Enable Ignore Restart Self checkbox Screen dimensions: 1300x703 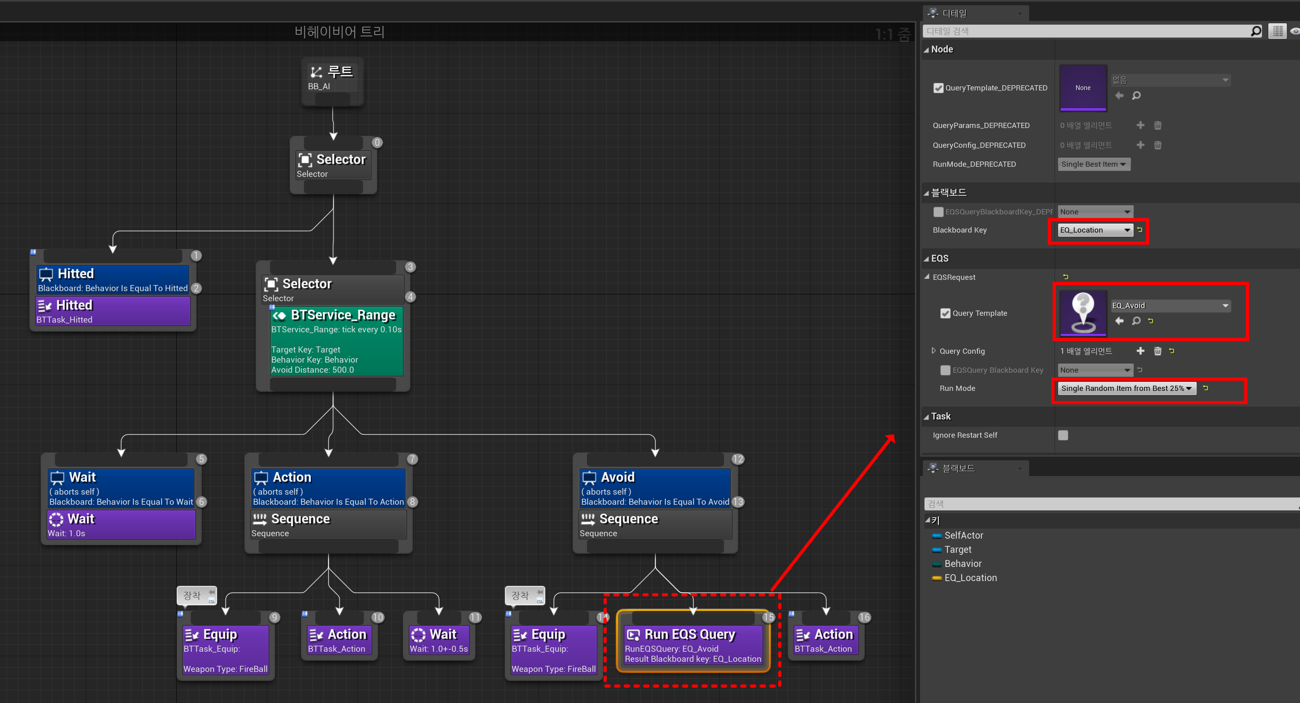coord(1062,435)
